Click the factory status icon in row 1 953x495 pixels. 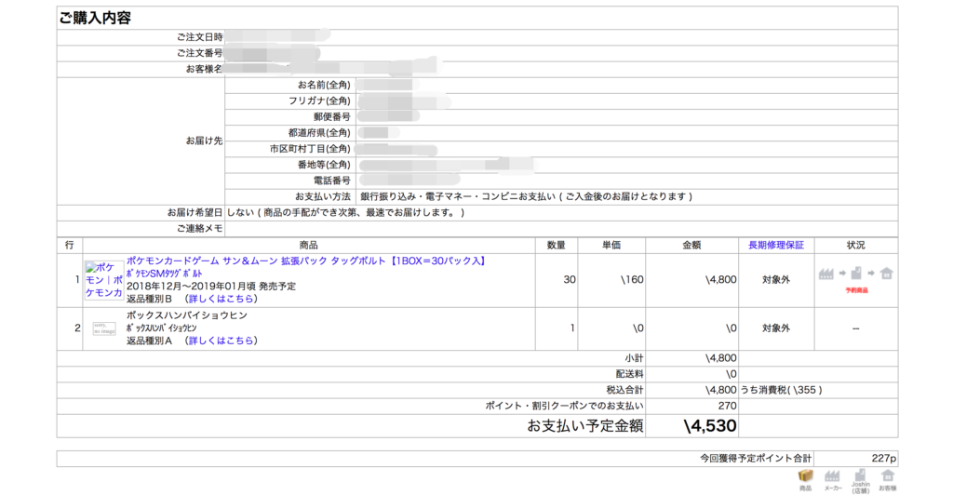pos(826,274)
